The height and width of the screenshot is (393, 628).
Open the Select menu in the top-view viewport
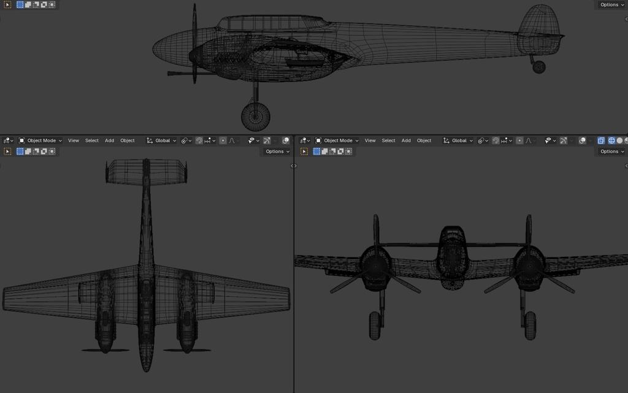[92, 140]
